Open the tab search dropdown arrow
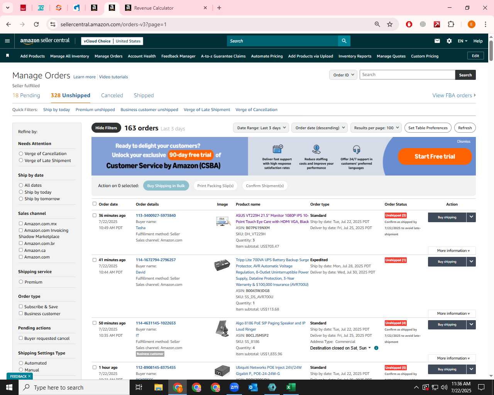This screenshot has height=395, width=494. [7, 8]
